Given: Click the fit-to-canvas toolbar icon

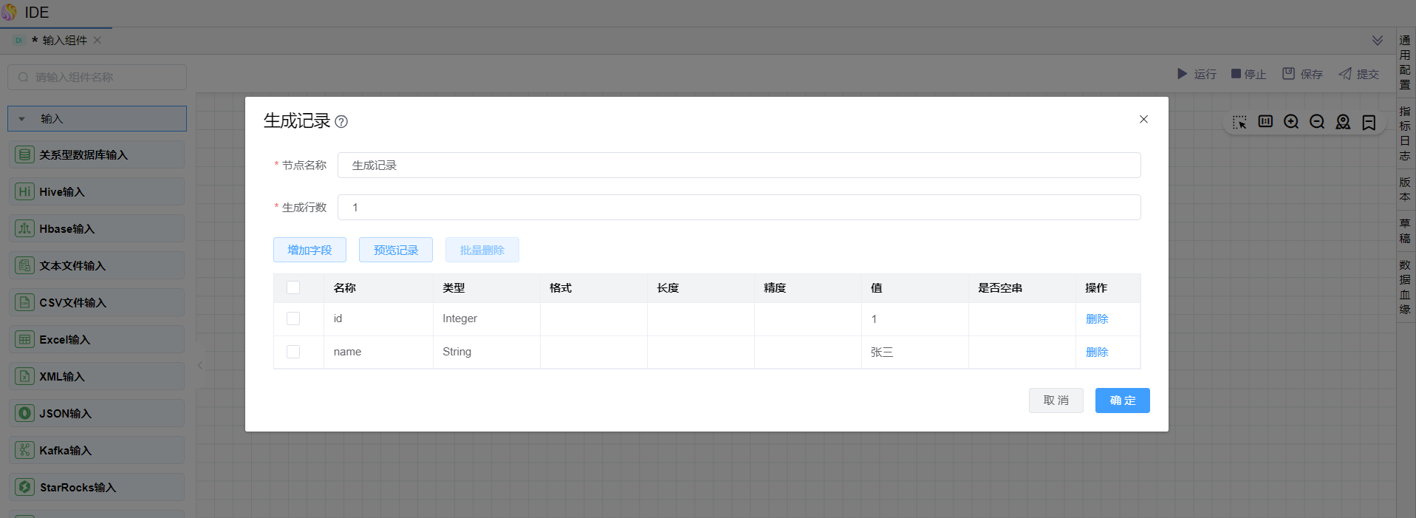Looking at the screenshot, I should [1265, 121].
